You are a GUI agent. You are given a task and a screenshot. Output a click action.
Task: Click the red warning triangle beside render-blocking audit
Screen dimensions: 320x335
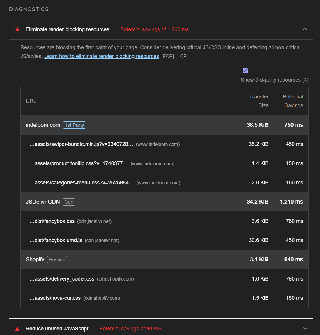pyautogui.click(x=17, y=29)
